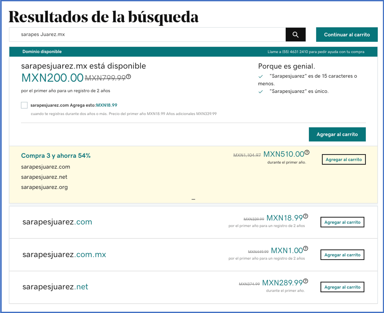Open the help icon beside MXN289.99
This screenshot has height=313, width=384.
pos(305,280)
